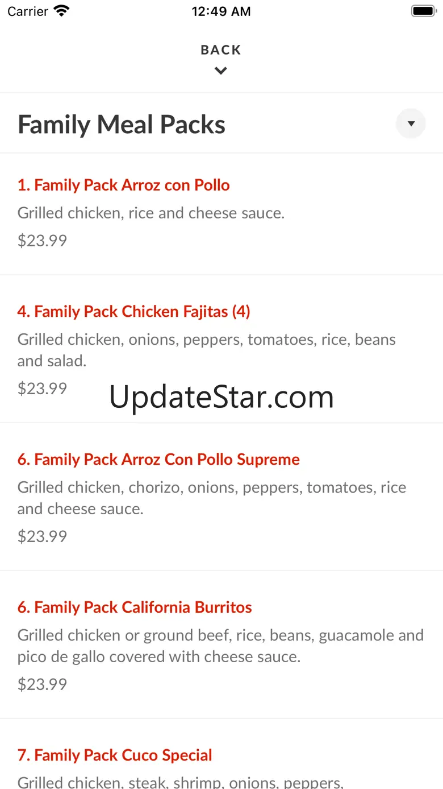Click the downward chevron under BACK
The width and height of the screenshot is (443, 789).
(x=221, y=71)
